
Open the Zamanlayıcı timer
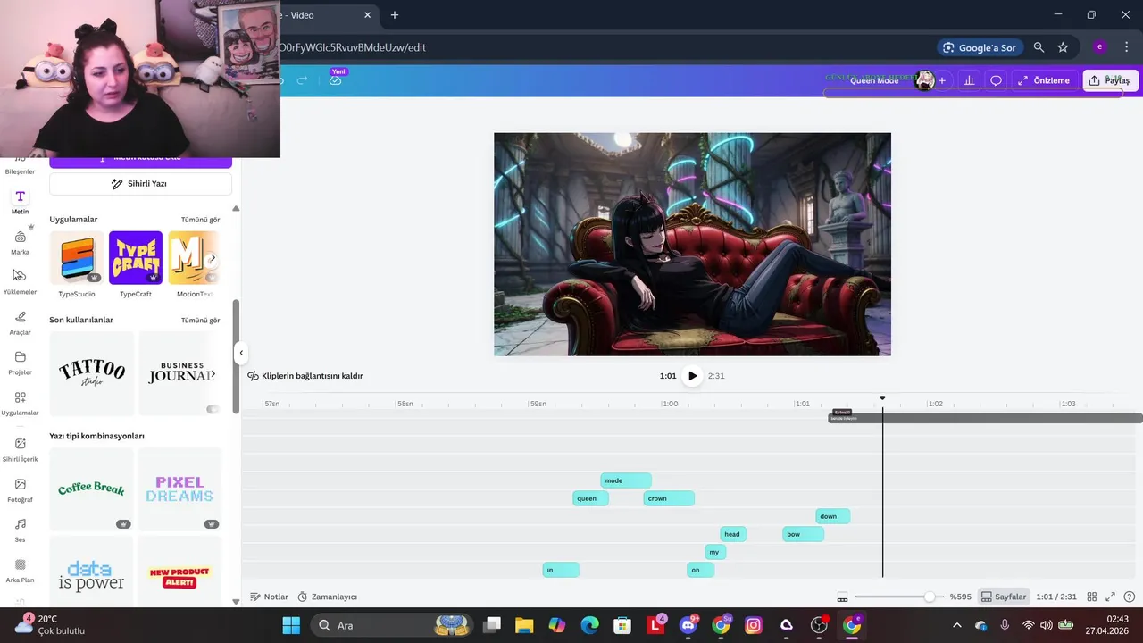pos(327,597)
